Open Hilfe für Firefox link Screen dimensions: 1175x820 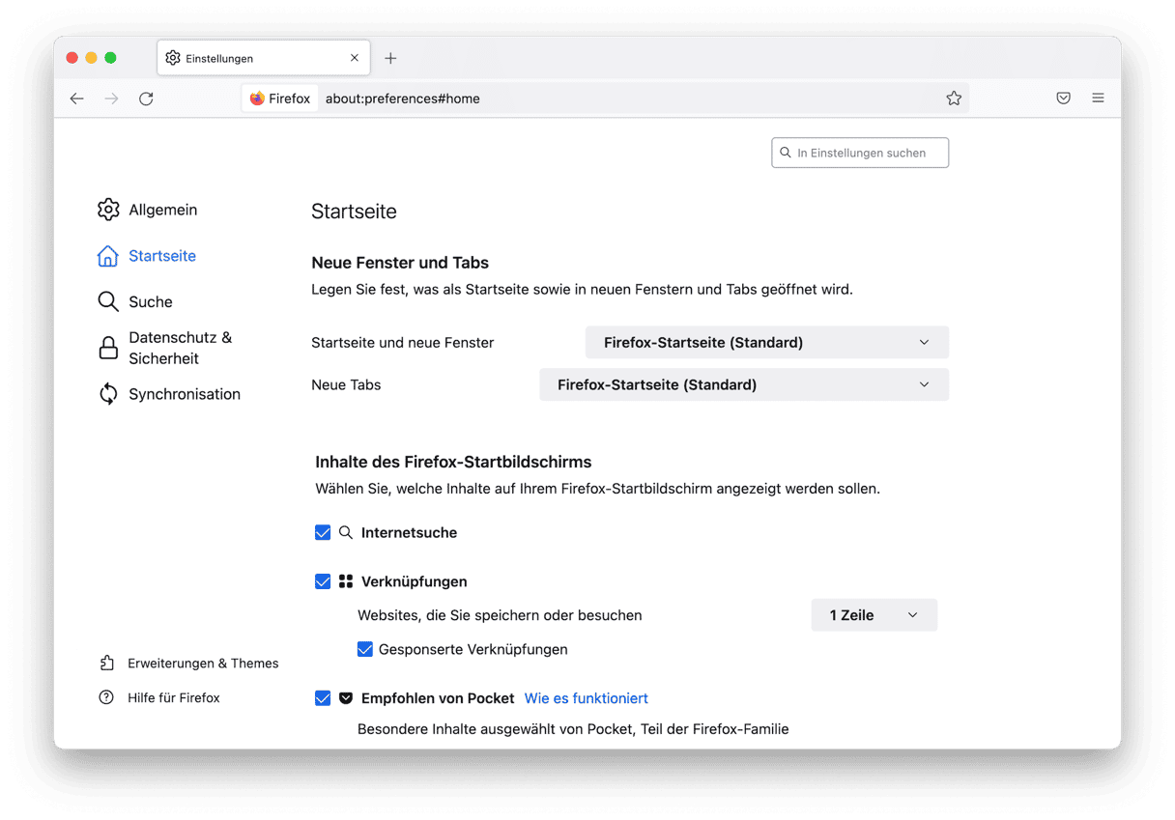[x=174, y=697]
